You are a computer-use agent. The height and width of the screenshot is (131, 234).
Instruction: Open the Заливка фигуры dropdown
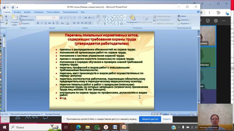(x=163, y=16)
